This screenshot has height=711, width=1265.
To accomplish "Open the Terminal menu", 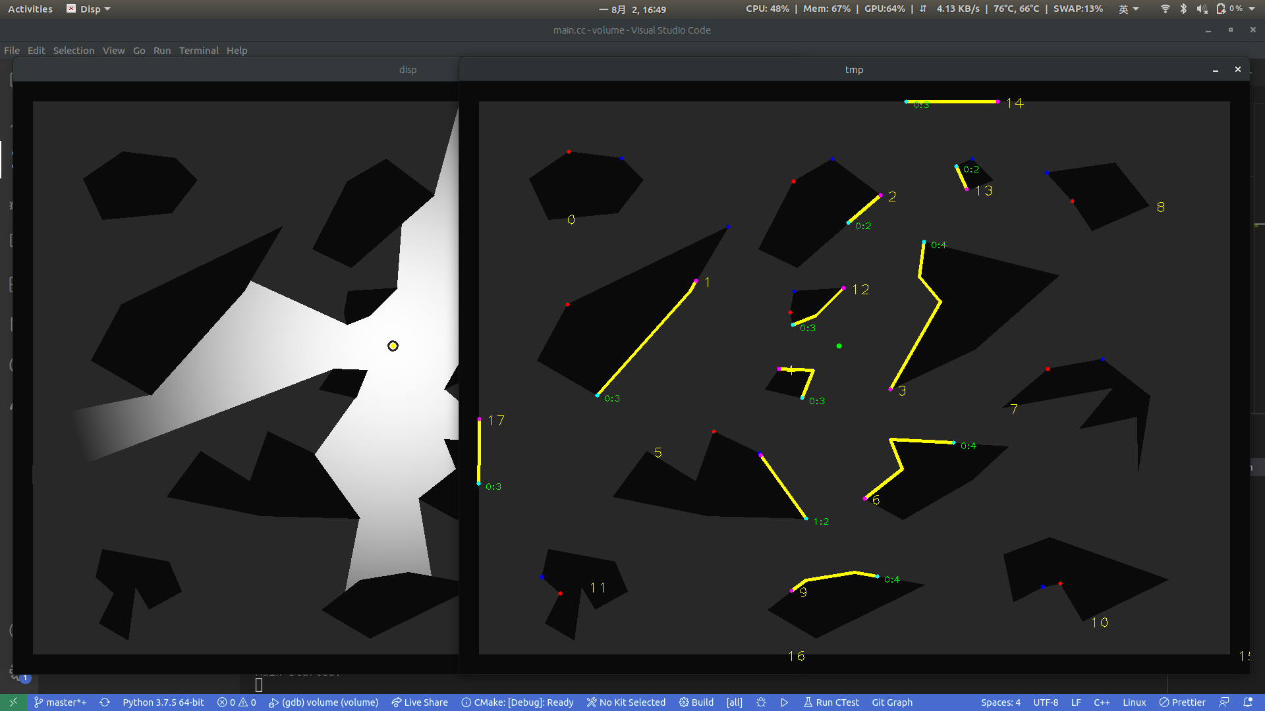I will pos(199,51).
